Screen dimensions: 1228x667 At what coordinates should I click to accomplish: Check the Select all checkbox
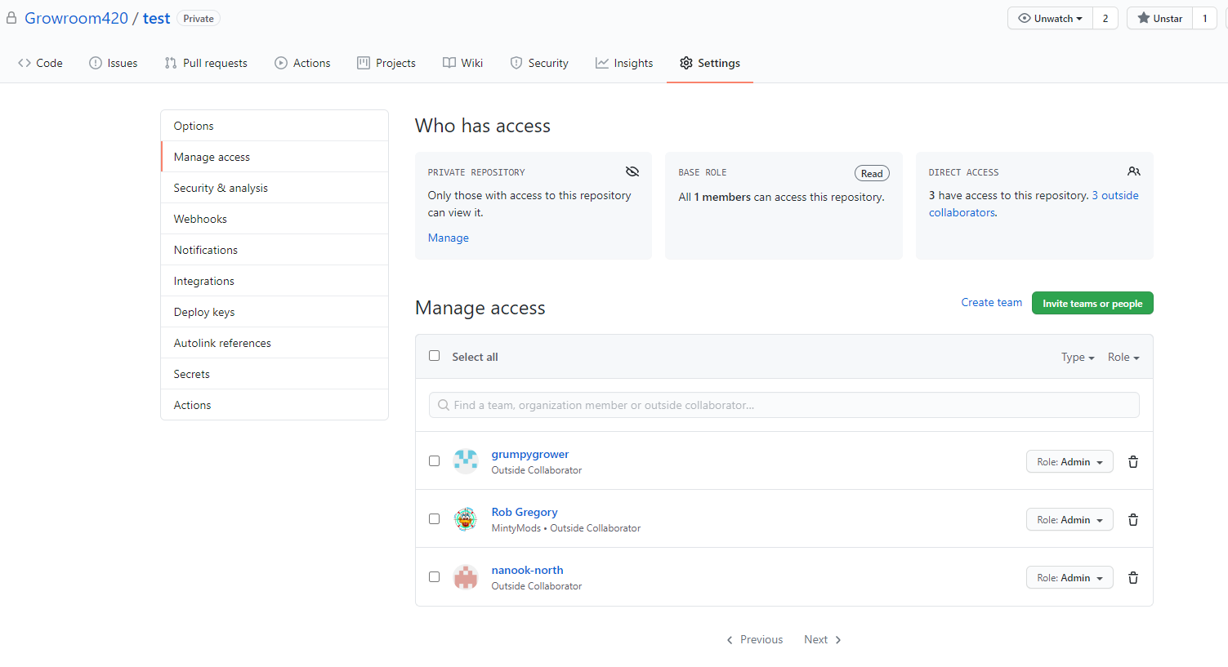click(x=435, y=356)
